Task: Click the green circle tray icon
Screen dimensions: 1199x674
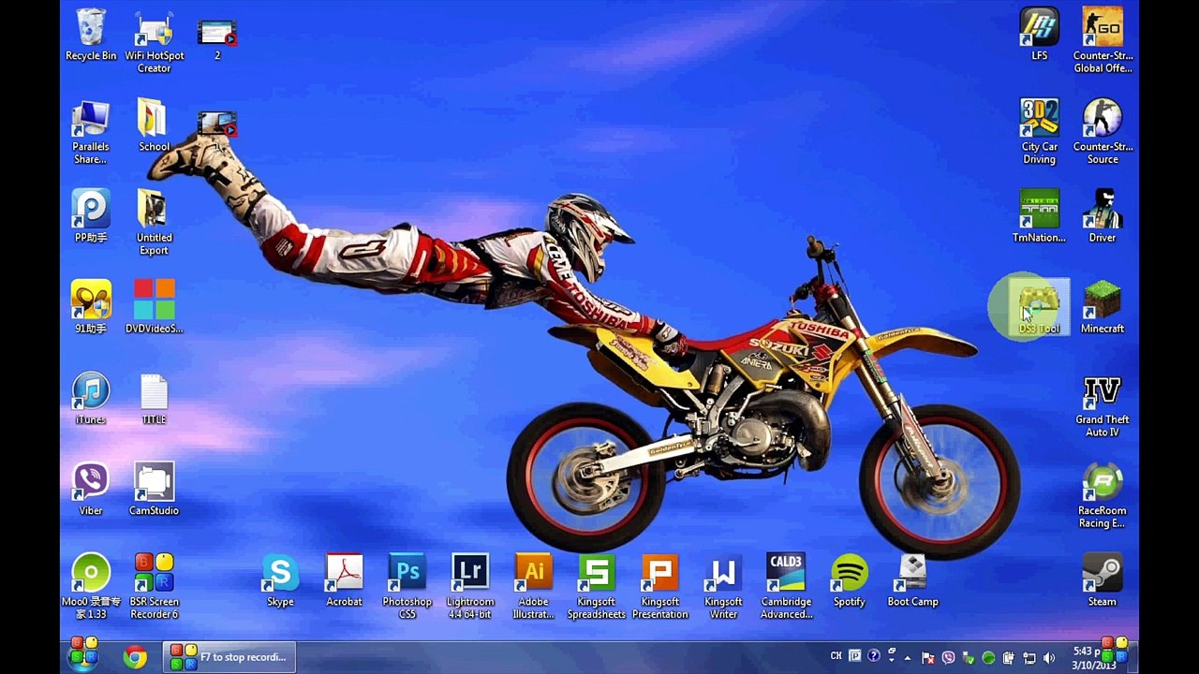Action: pyautogui.click(x=988, y=657)
